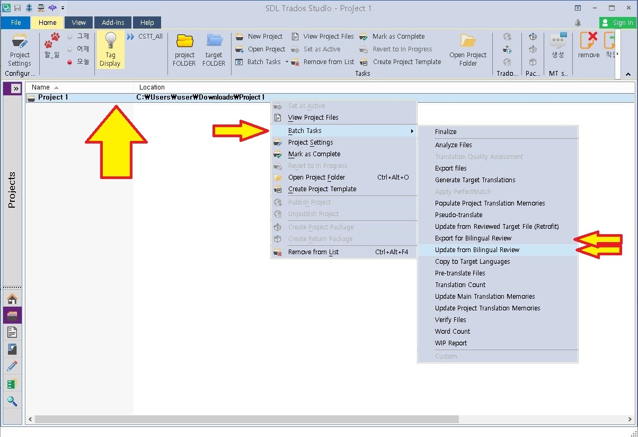Select Update from Bilingual Review

[498, 250]
